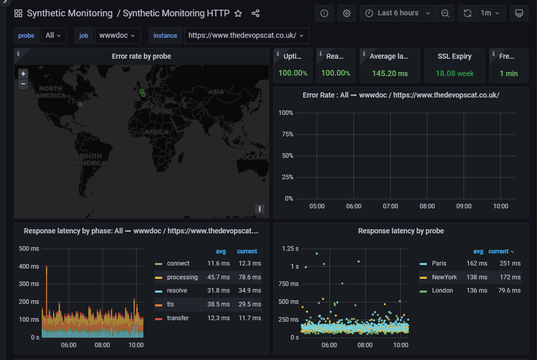Change the tls series color swatch
Image resolution: width=537 pixels, height=360 pixels.
pyautogui.click(x=159, y=305)
